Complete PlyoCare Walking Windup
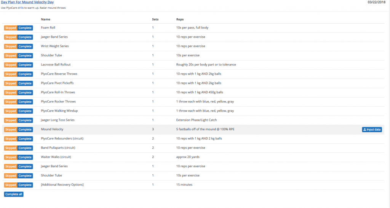 (x=25, y=111)
